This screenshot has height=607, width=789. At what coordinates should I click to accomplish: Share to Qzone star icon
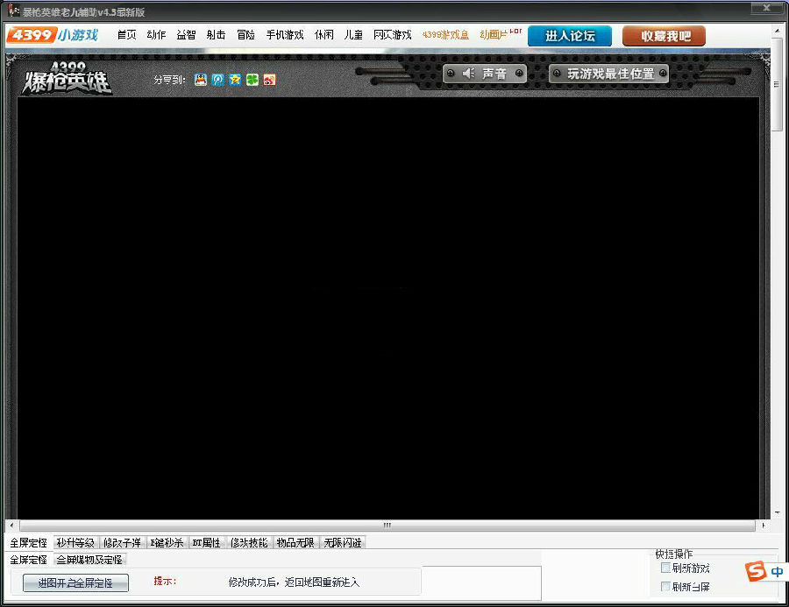point(235,80)
